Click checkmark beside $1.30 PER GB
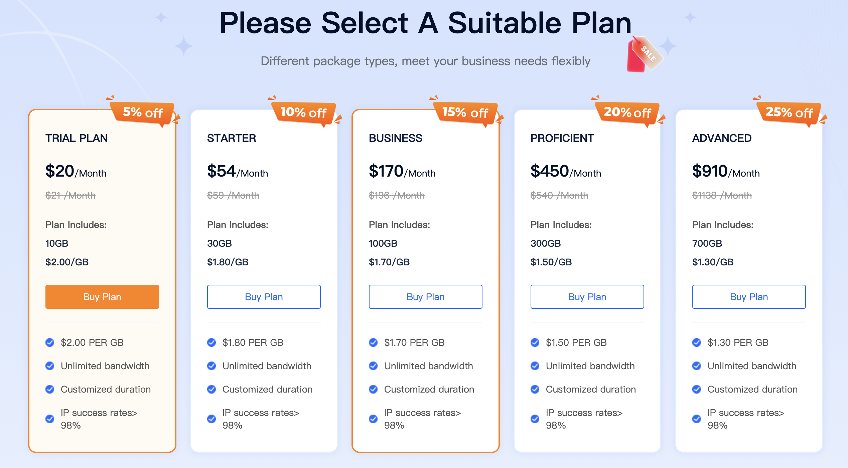This screenshot has width=848, height=468. tap(697, 342)
